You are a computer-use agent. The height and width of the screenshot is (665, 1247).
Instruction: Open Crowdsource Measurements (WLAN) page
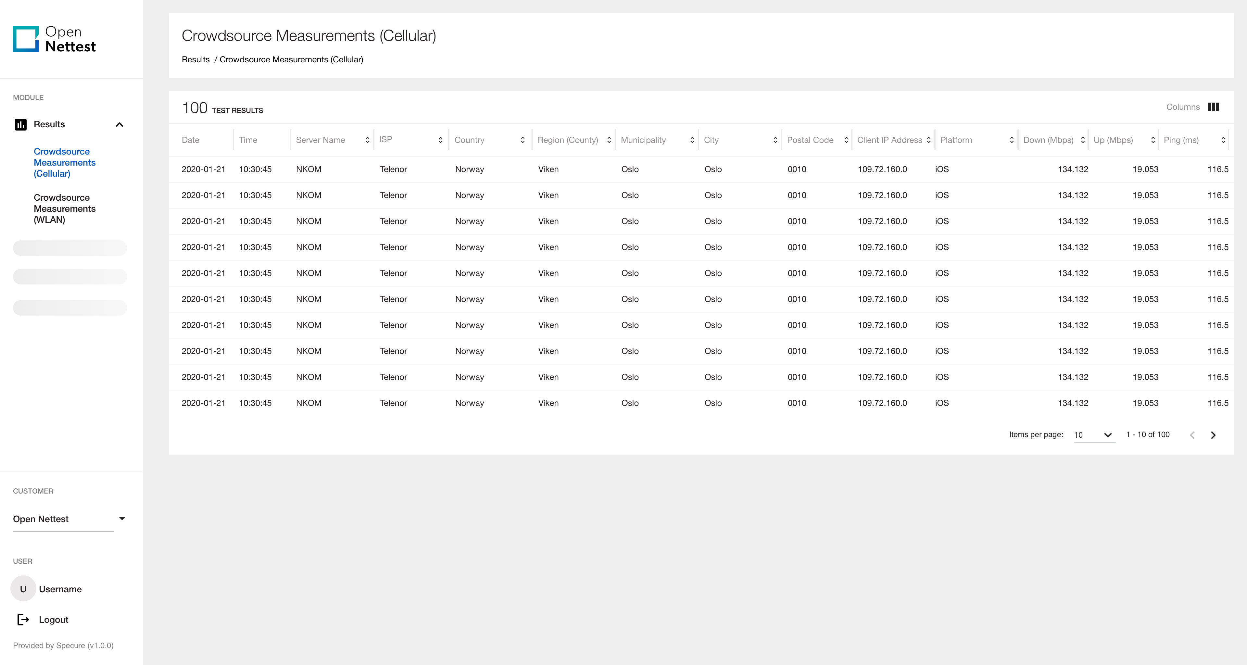(x=64, y=208)
